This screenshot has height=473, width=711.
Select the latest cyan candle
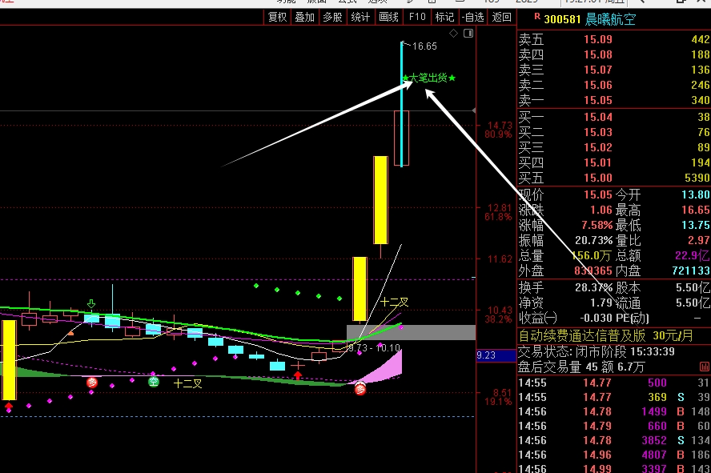click(401, 104)
